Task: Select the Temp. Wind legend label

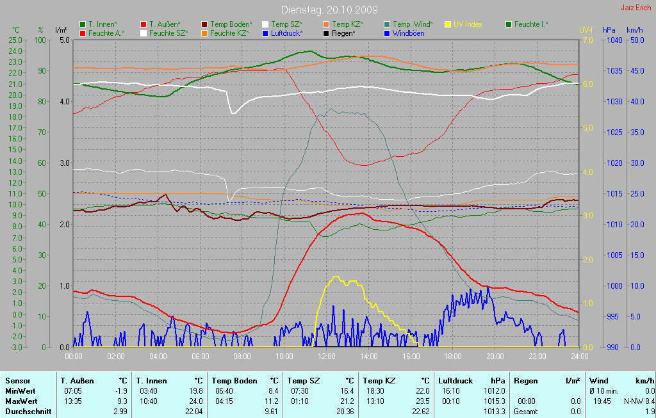Action: tap(413, 24)
